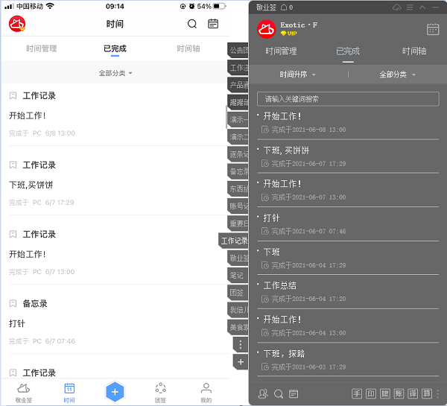
Task: Select the 美食 category side tab
Action: pyautogui.click(x=238, y=327)
